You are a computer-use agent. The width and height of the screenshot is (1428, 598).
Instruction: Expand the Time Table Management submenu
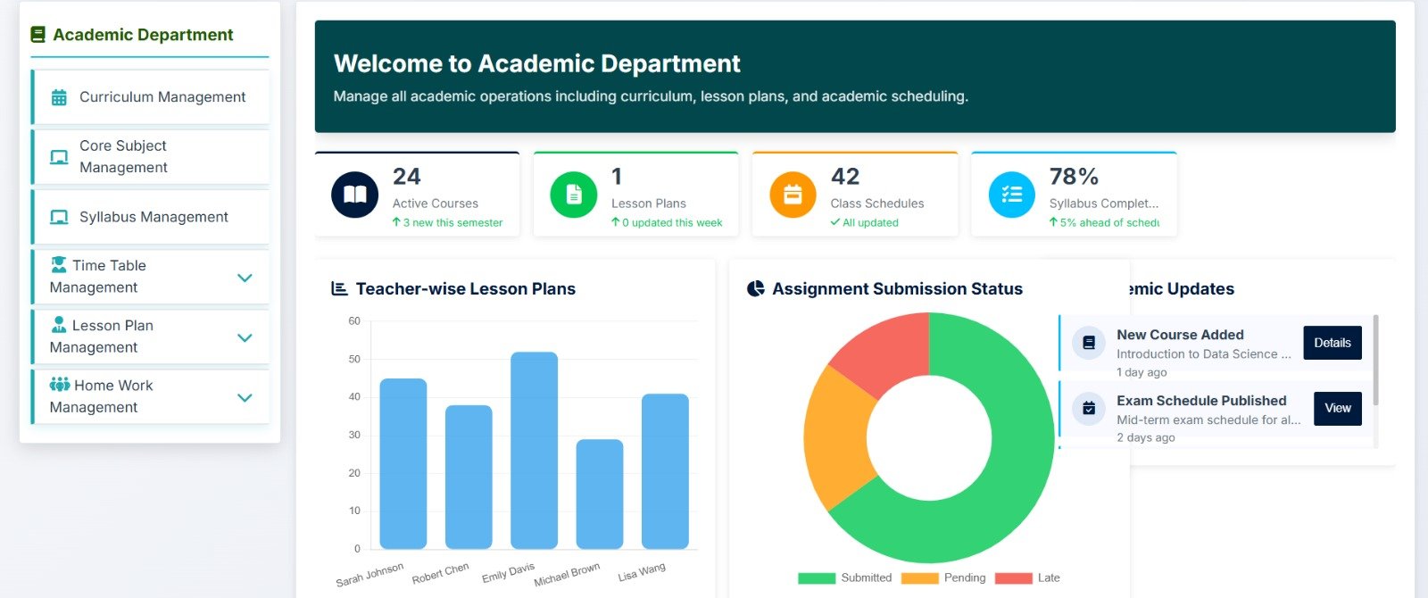[245, 278]
